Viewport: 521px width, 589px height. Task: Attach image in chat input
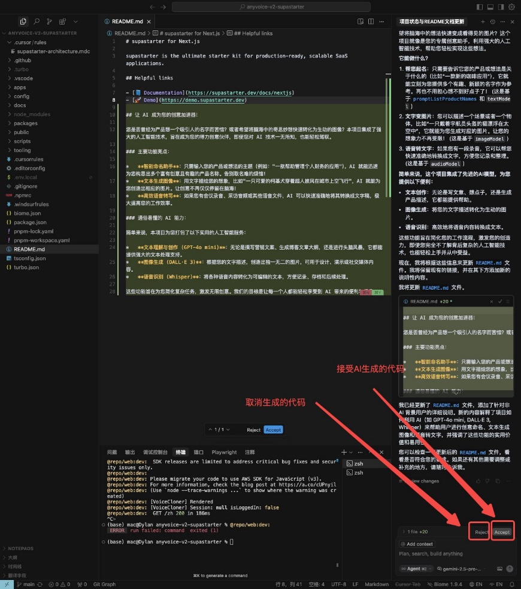499,569
